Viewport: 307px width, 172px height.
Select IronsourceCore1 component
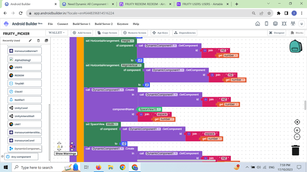(24, 141)
